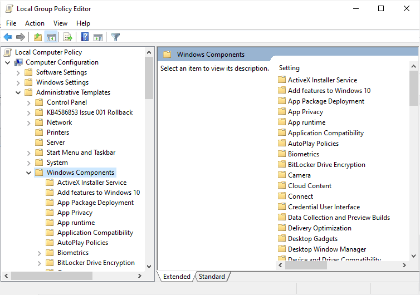Click scroll-down arrow of tree pane scrollbar
The image size is (420, 295).
[149, 267]
